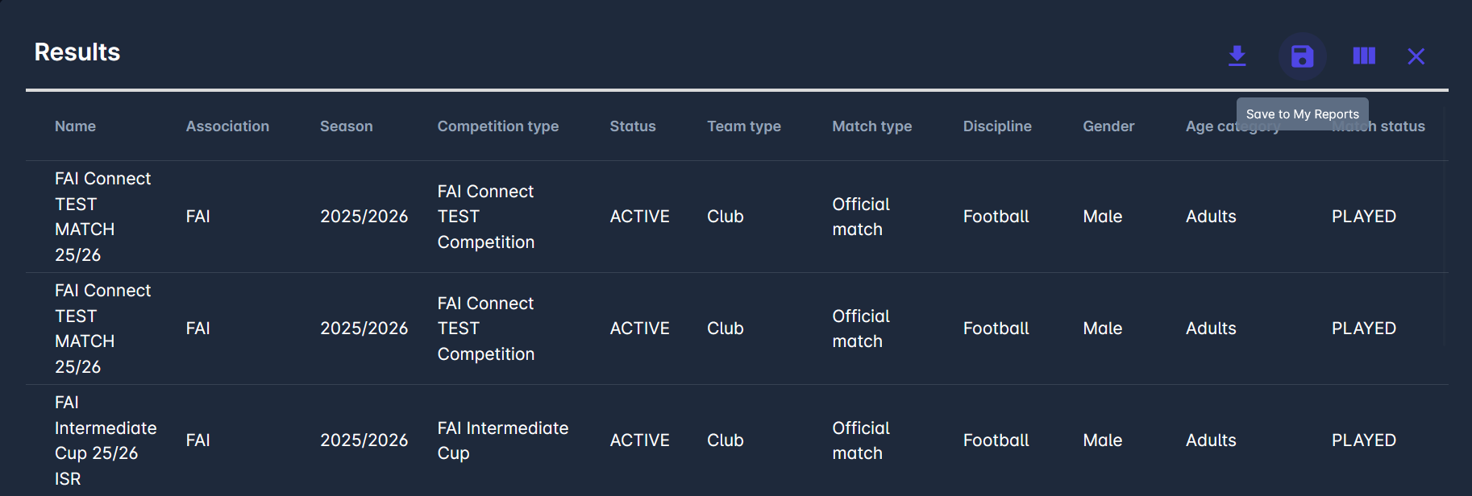The image size is (1472, 496).
Task: Sort by Competition type column header
Action: [497, 126]
